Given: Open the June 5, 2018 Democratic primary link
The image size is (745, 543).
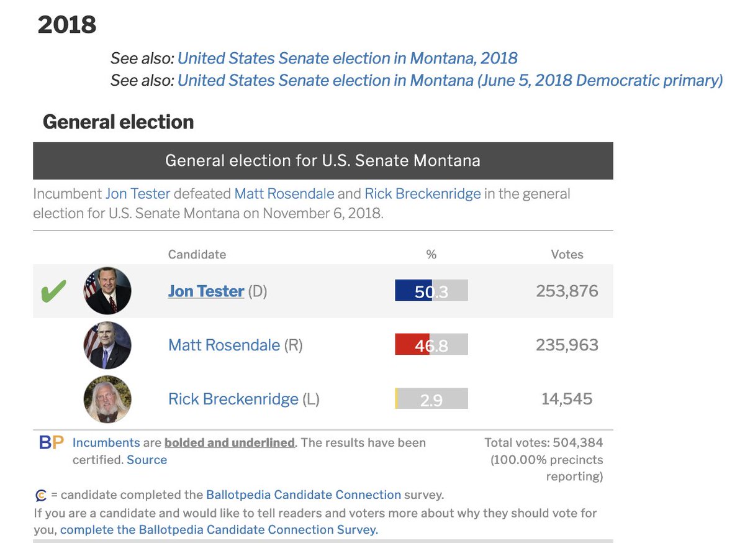Looking at the screenshot, I should (x=450, y=80).
